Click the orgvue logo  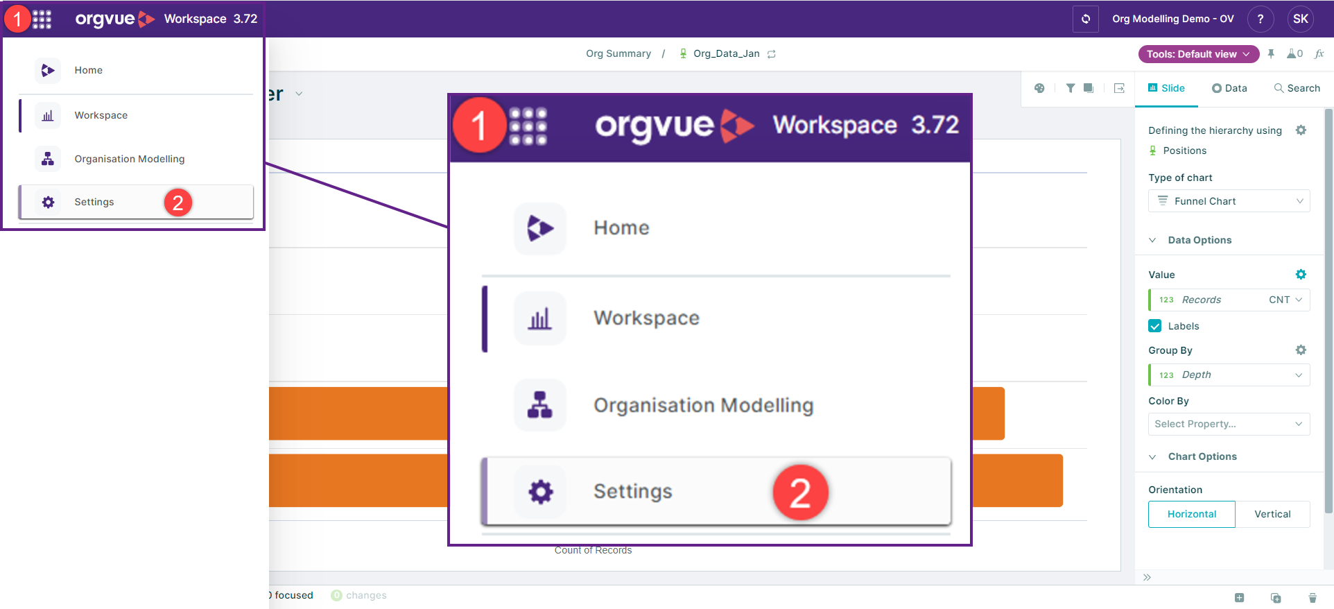pos(115,19)
